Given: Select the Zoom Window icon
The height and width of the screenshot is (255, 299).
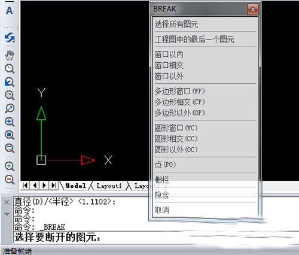Looking at the screenshot, I should pyautogui.click(x=10, y=95).
